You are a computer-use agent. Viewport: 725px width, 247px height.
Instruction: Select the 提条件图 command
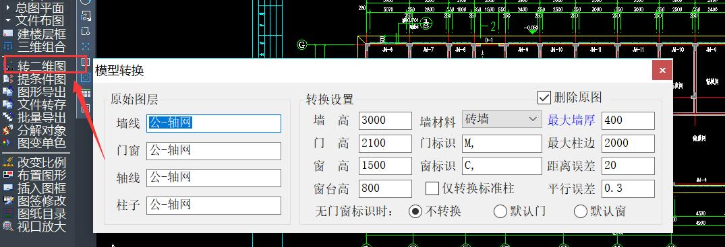34,79
